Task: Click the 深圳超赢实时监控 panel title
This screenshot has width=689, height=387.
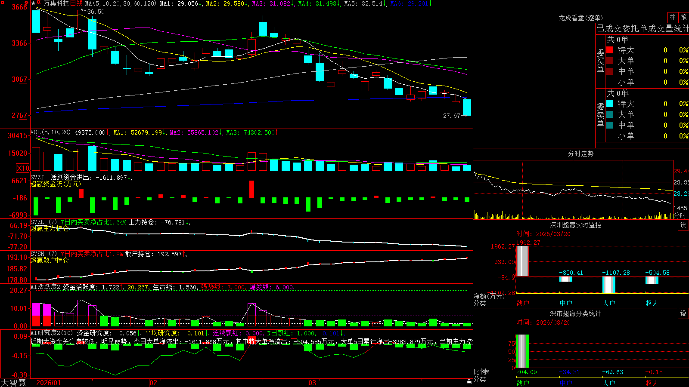Action: 576,225
